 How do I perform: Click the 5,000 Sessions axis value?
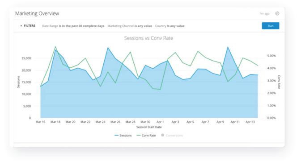click(27, 106)
